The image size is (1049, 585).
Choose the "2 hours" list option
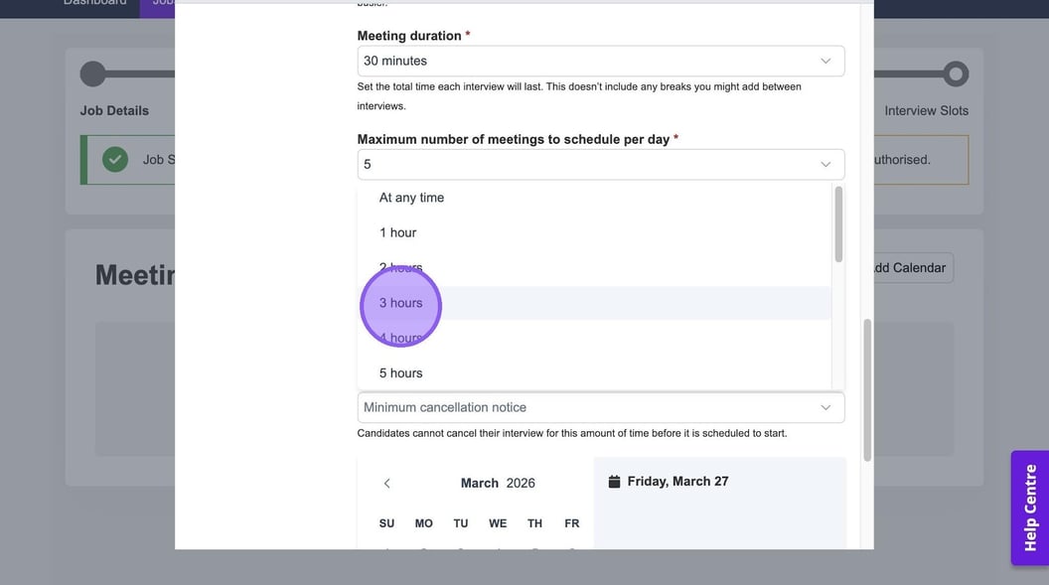tap(400, 268)
